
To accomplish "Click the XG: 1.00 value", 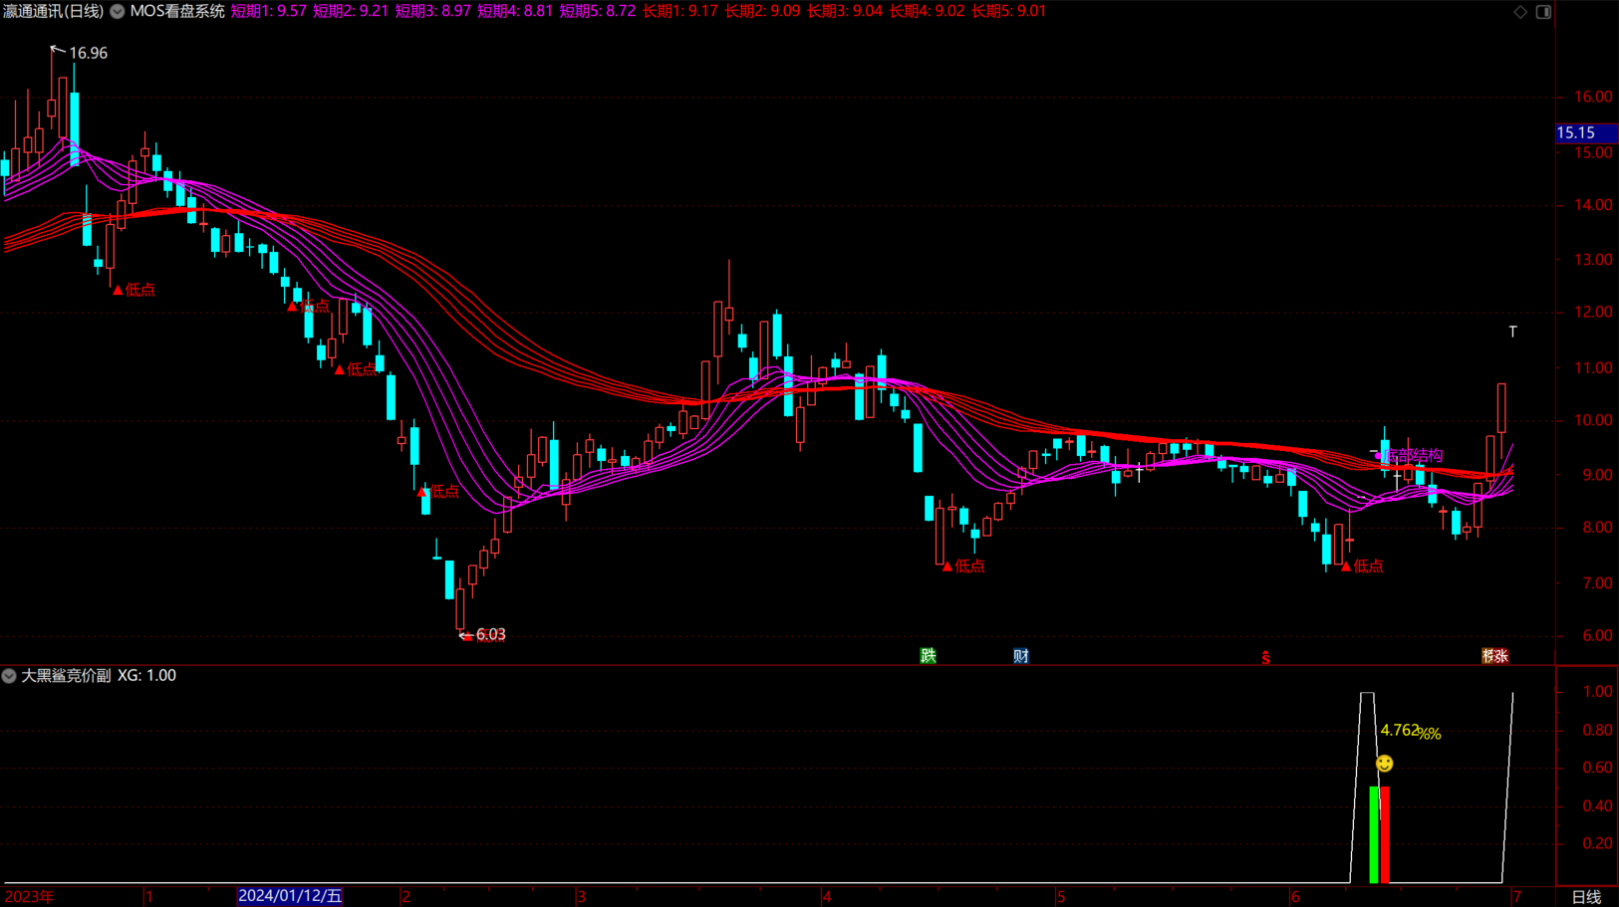I will [146, 676].
